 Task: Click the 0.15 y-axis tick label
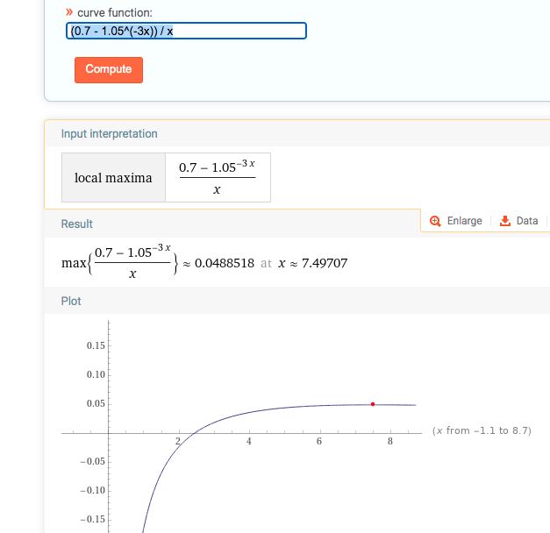pyautogui.click(x=95, y=346)
